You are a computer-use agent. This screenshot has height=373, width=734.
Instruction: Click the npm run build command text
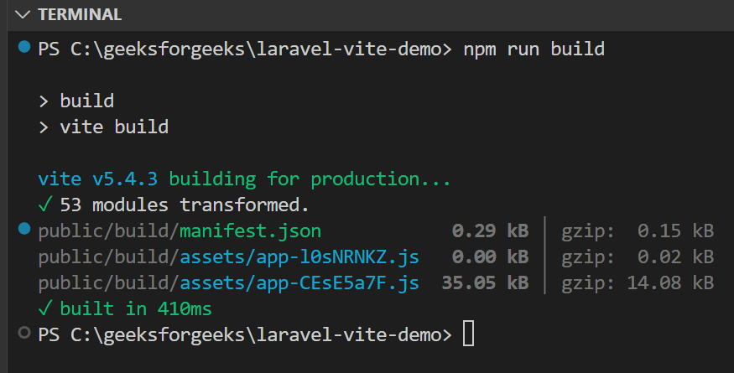click(534, 49)
